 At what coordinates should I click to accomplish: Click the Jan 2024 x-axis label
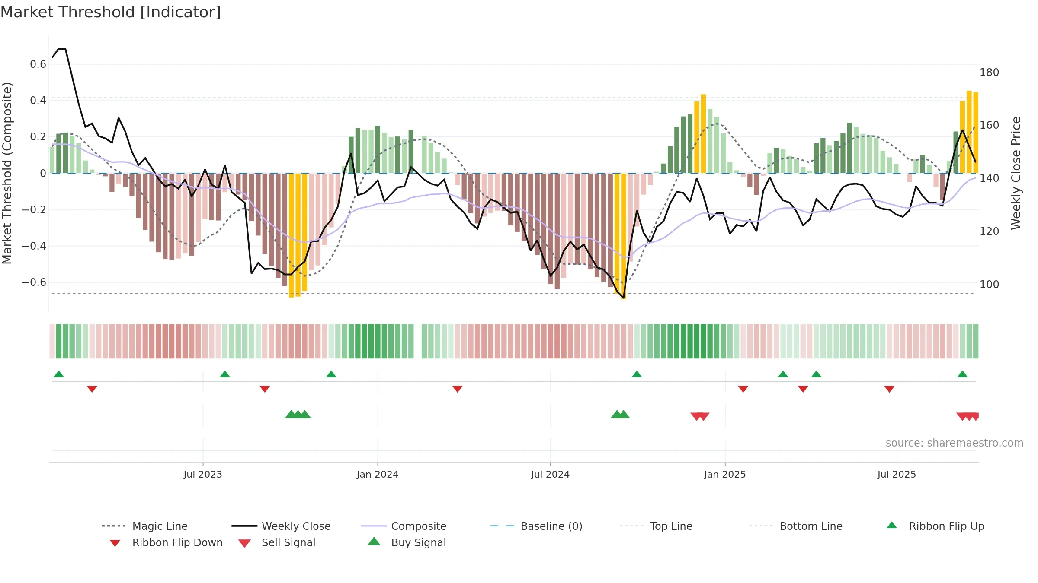(x=378, y=475)
